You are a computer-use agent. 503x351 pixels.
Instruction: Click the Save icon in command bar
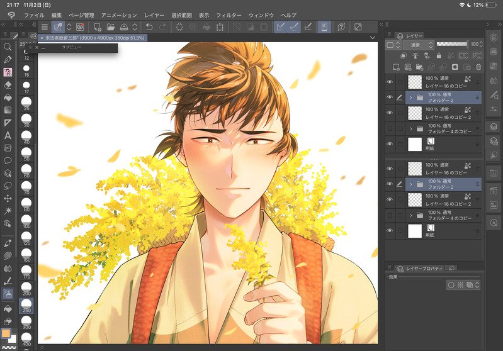point(124,27)
